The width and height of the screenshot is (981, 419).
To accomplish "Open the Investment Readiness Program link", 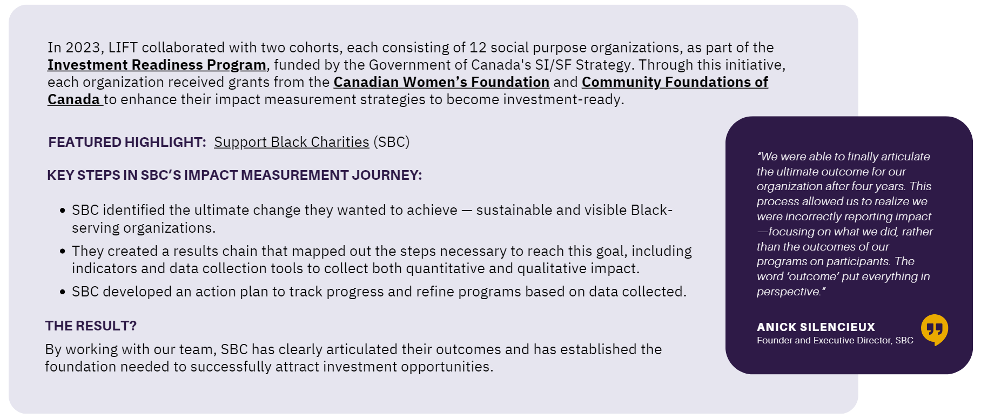I will 157,65.
